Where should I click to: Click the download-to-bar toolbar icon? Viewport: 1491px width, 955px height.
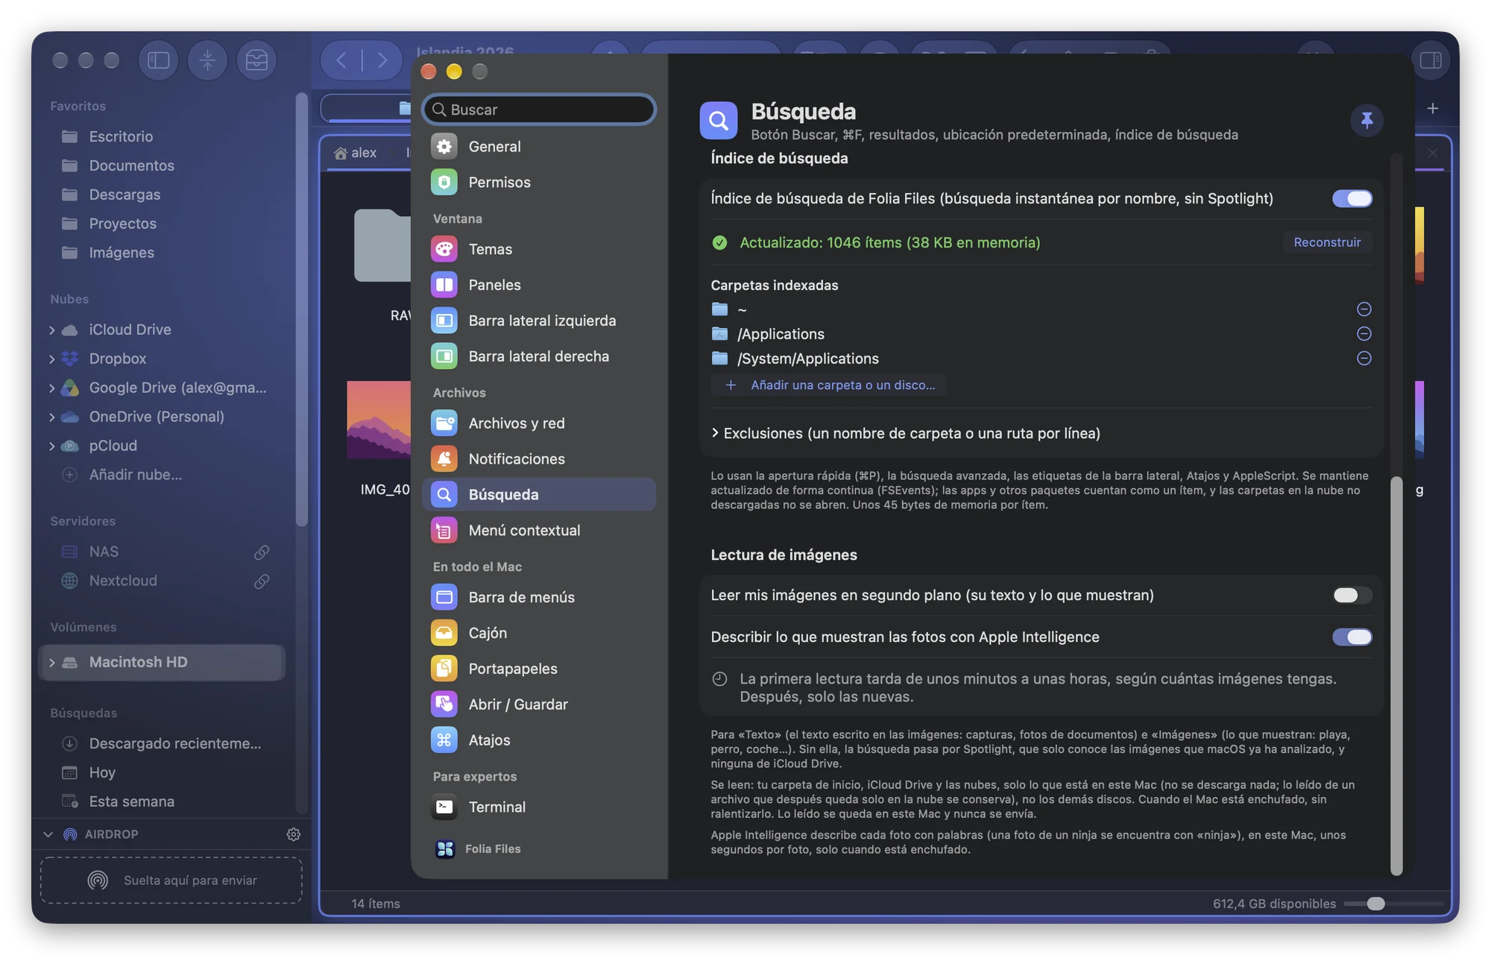(207, 60)
